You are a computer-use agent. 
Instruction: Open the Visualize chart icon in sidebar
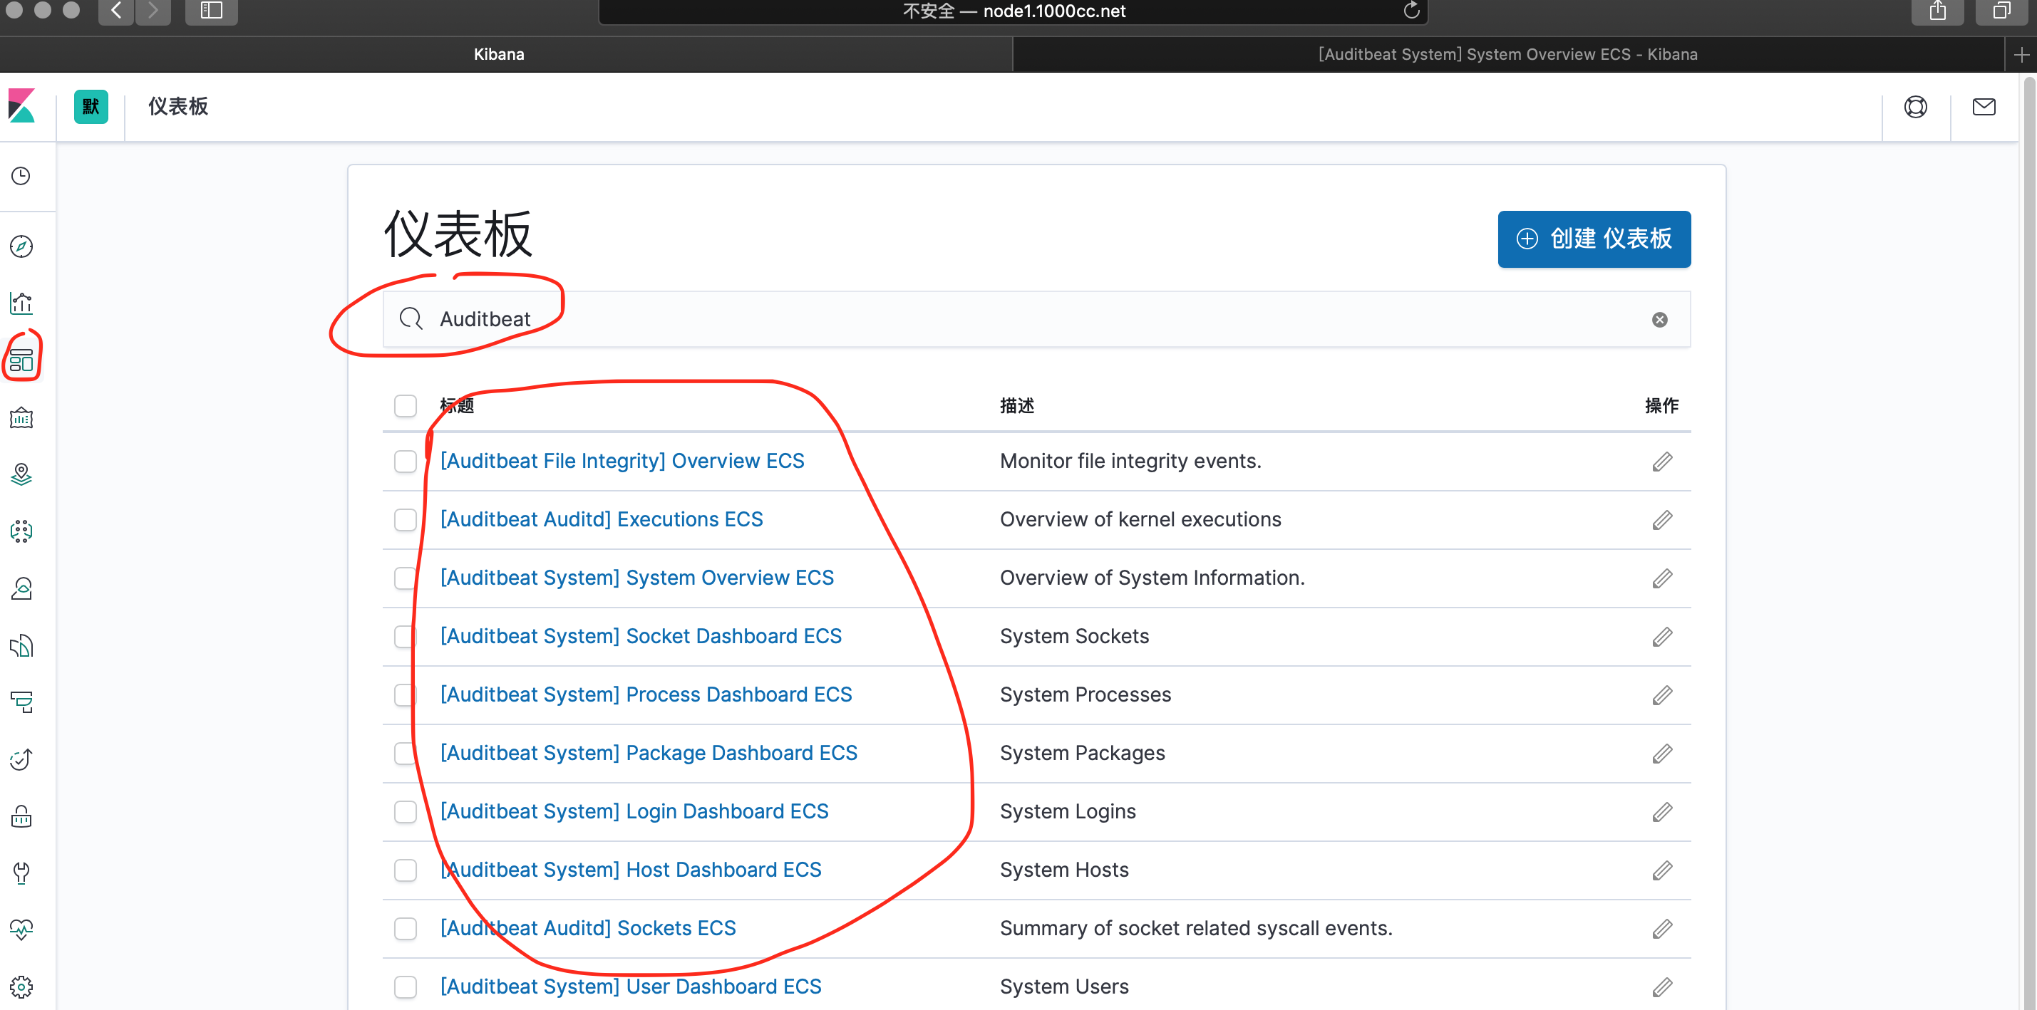21,303
